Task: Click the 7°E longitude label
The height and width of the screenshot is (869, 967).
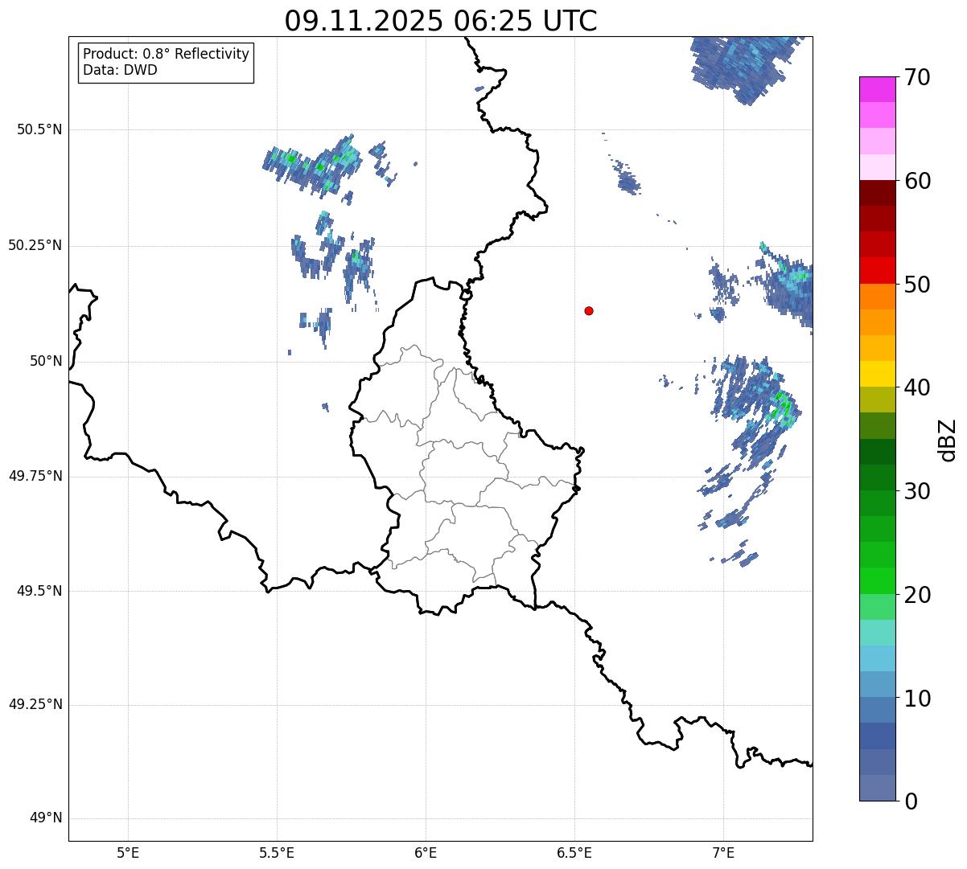Action: pyautogui.click(x=723, y=852)
